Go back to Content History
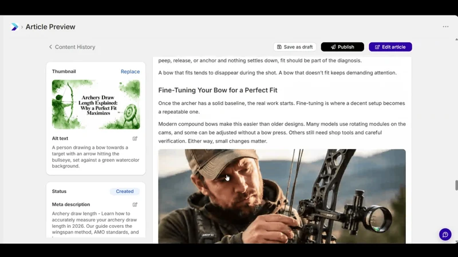The width and height of the screenshot is (458, 257). click(72, 47)
